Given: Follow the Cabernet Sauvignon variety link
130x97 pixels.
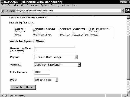Looking at the screenshot, I should (20, 30).
